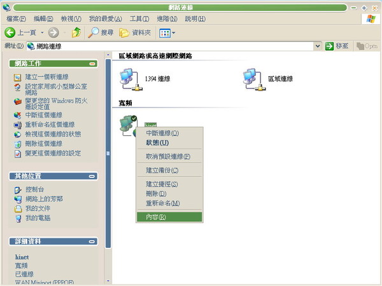Choose 狀態(U) from context menu
The width and height of the screenshot is (382, 286).
[169, 143]
